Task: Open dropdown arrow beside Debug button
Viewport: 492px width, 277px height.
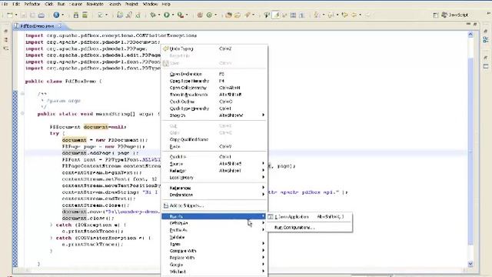Action: (x=159, y=15)
